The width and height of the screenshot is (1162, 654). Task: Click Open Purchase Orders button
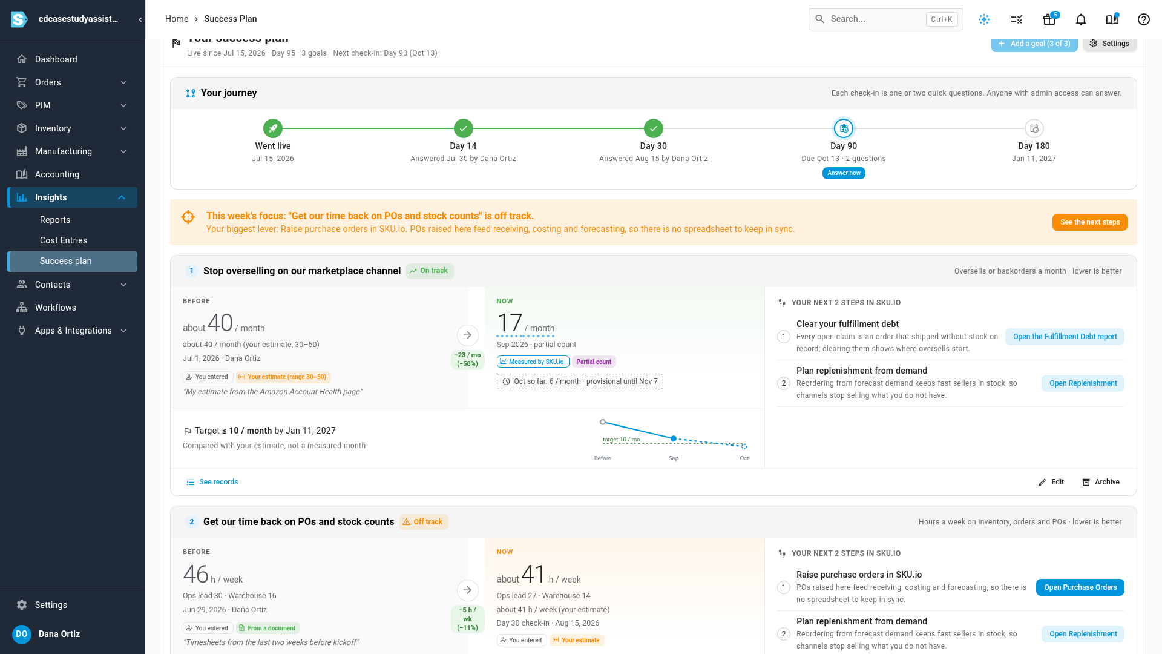pyautogui.click(x=1080, y=587)
